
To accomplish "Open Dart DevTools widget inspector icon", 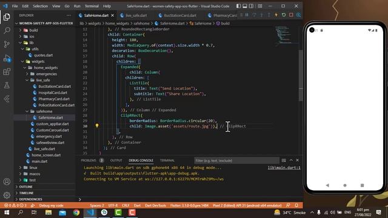I will [x=298, y=15].
